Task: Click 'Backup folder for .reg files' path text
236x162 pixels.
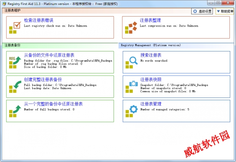Action: point(68,61)
